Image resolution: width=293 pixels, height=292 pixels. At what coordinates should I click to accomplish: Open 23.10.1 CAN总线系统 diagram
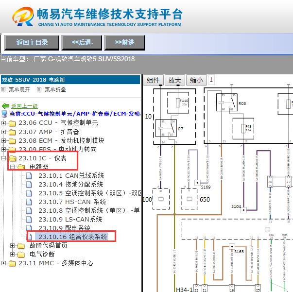71,175
